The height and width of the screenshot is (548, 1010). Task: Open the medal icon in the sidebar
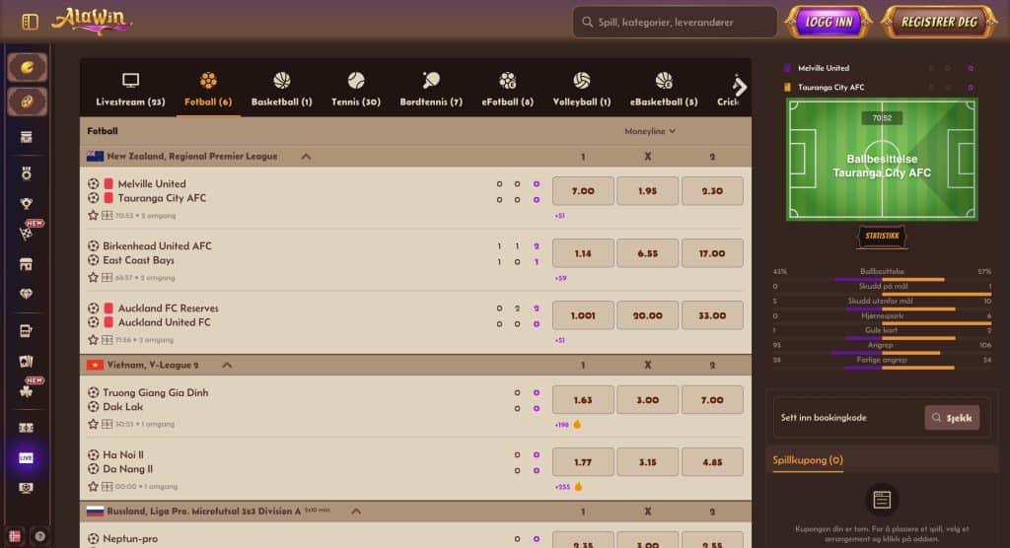[27, 173]
